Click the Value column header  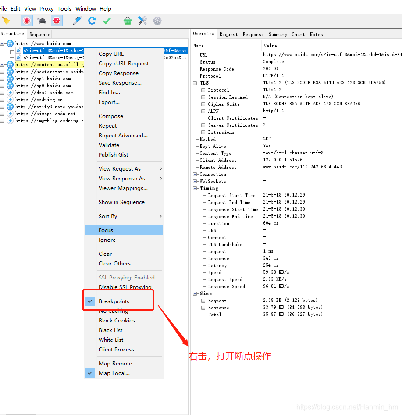pos(332,46)
